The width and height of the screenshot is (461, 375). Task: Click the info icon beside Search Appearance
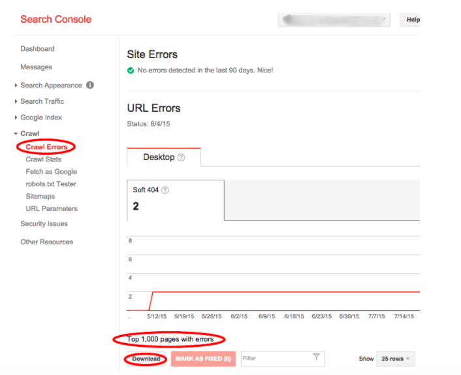pos(90,85)
